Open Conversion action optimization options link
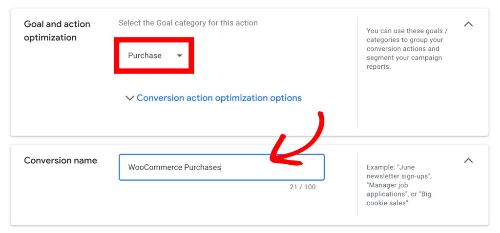 coord(219,98)
